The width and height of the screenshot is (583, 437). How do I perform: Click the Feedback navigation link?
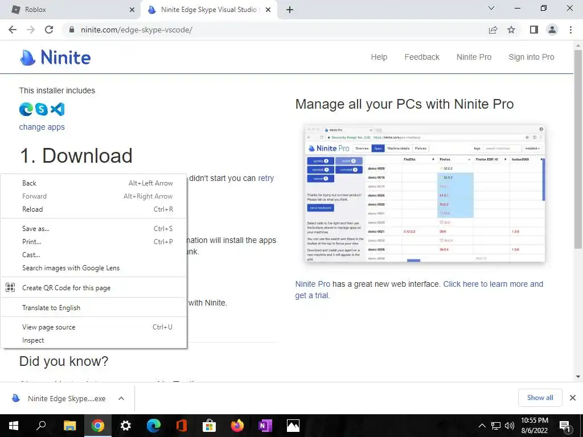[422, 57]
